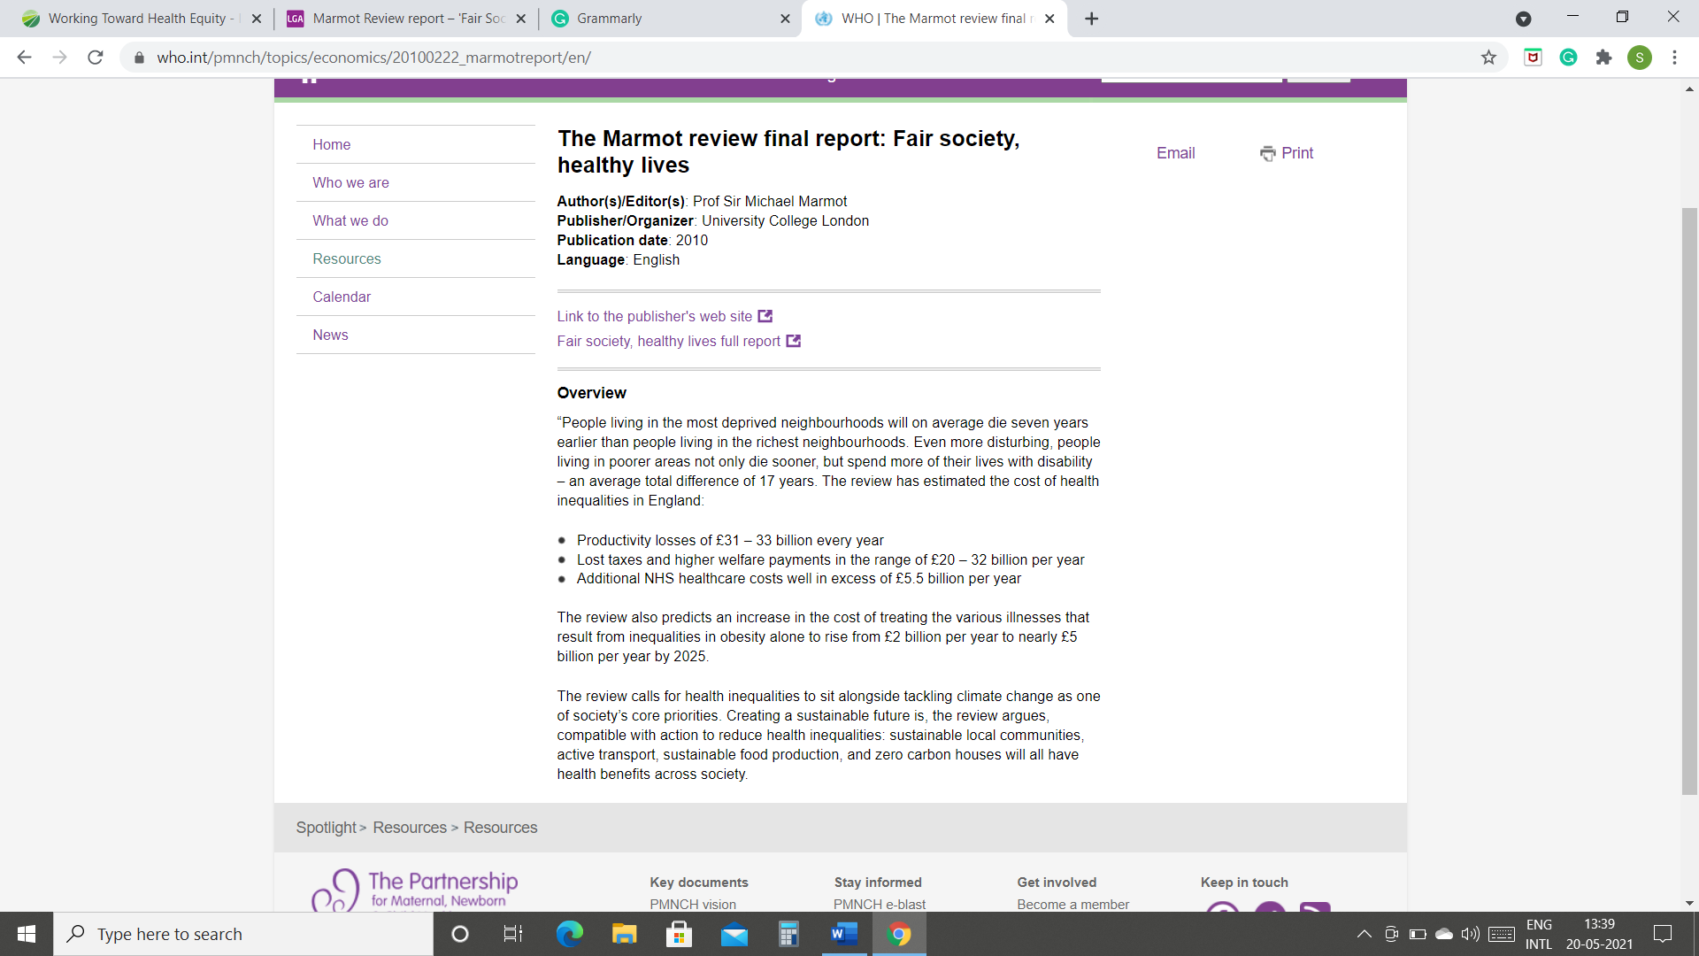Switch to Microsoft Word on taskbar

click(844, 934)
